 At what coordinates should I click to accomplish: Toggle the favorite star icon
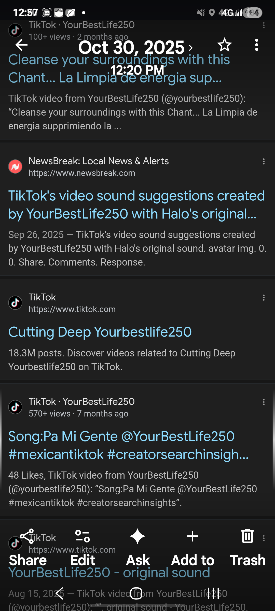tap(224, 45)
